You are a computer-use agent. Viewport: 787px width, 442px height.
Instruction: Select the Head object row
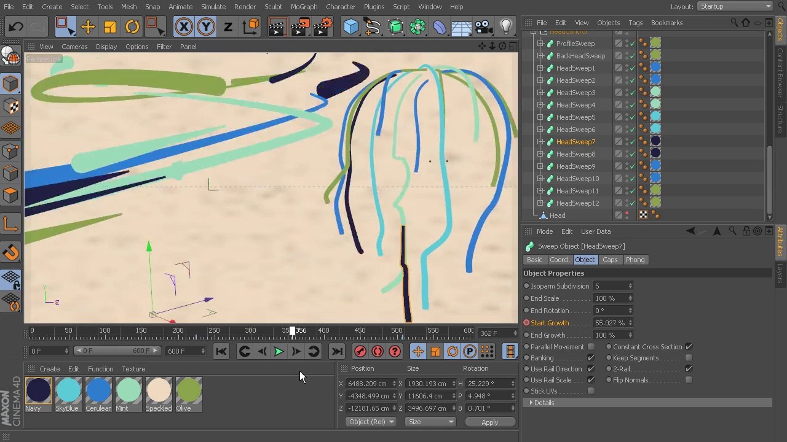[x=558, y=215]
